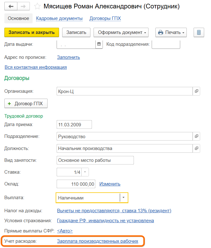Open Граждане РФ insurance conditions link
The image size is (211, 248).
coord(106,221)
